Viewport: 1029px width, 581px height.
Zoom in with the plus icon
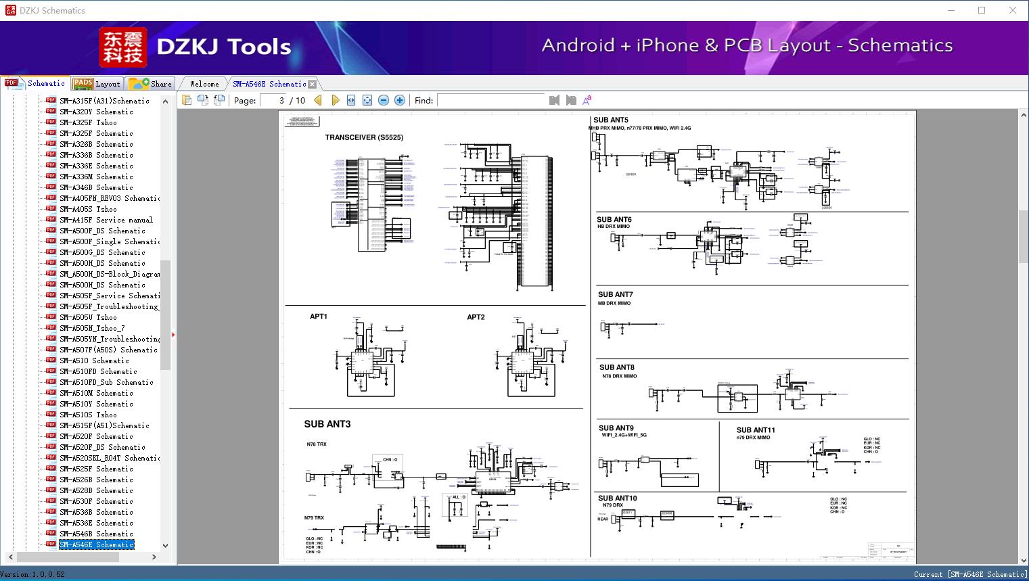point(400,100)
